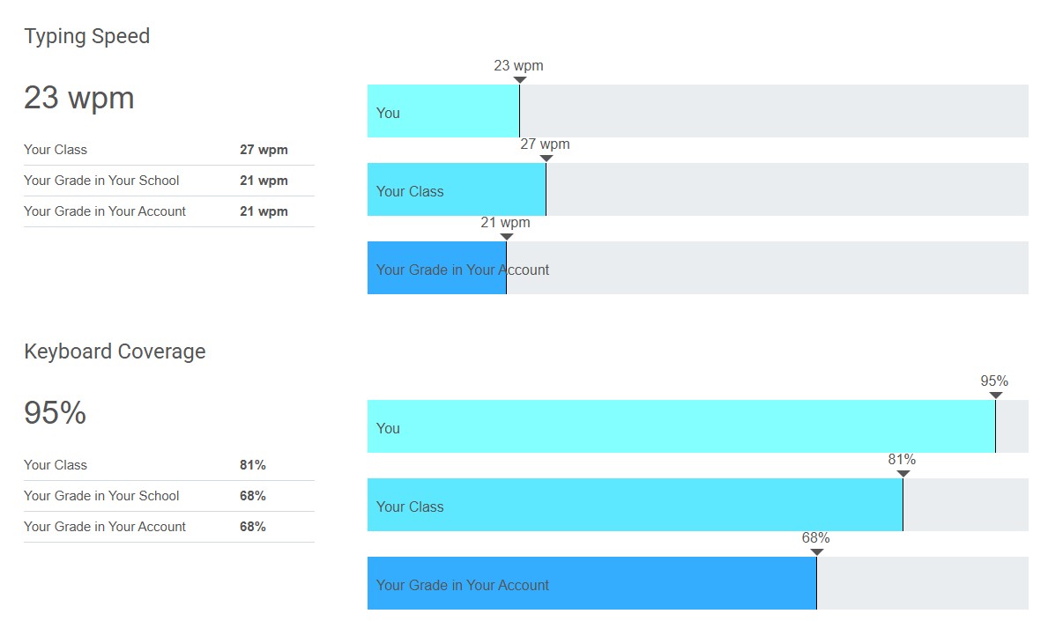Viewport: 1048px width, 636px height.
Task: Click the triangle marker under the 27 wpm label
Action: tap(546, 159)
